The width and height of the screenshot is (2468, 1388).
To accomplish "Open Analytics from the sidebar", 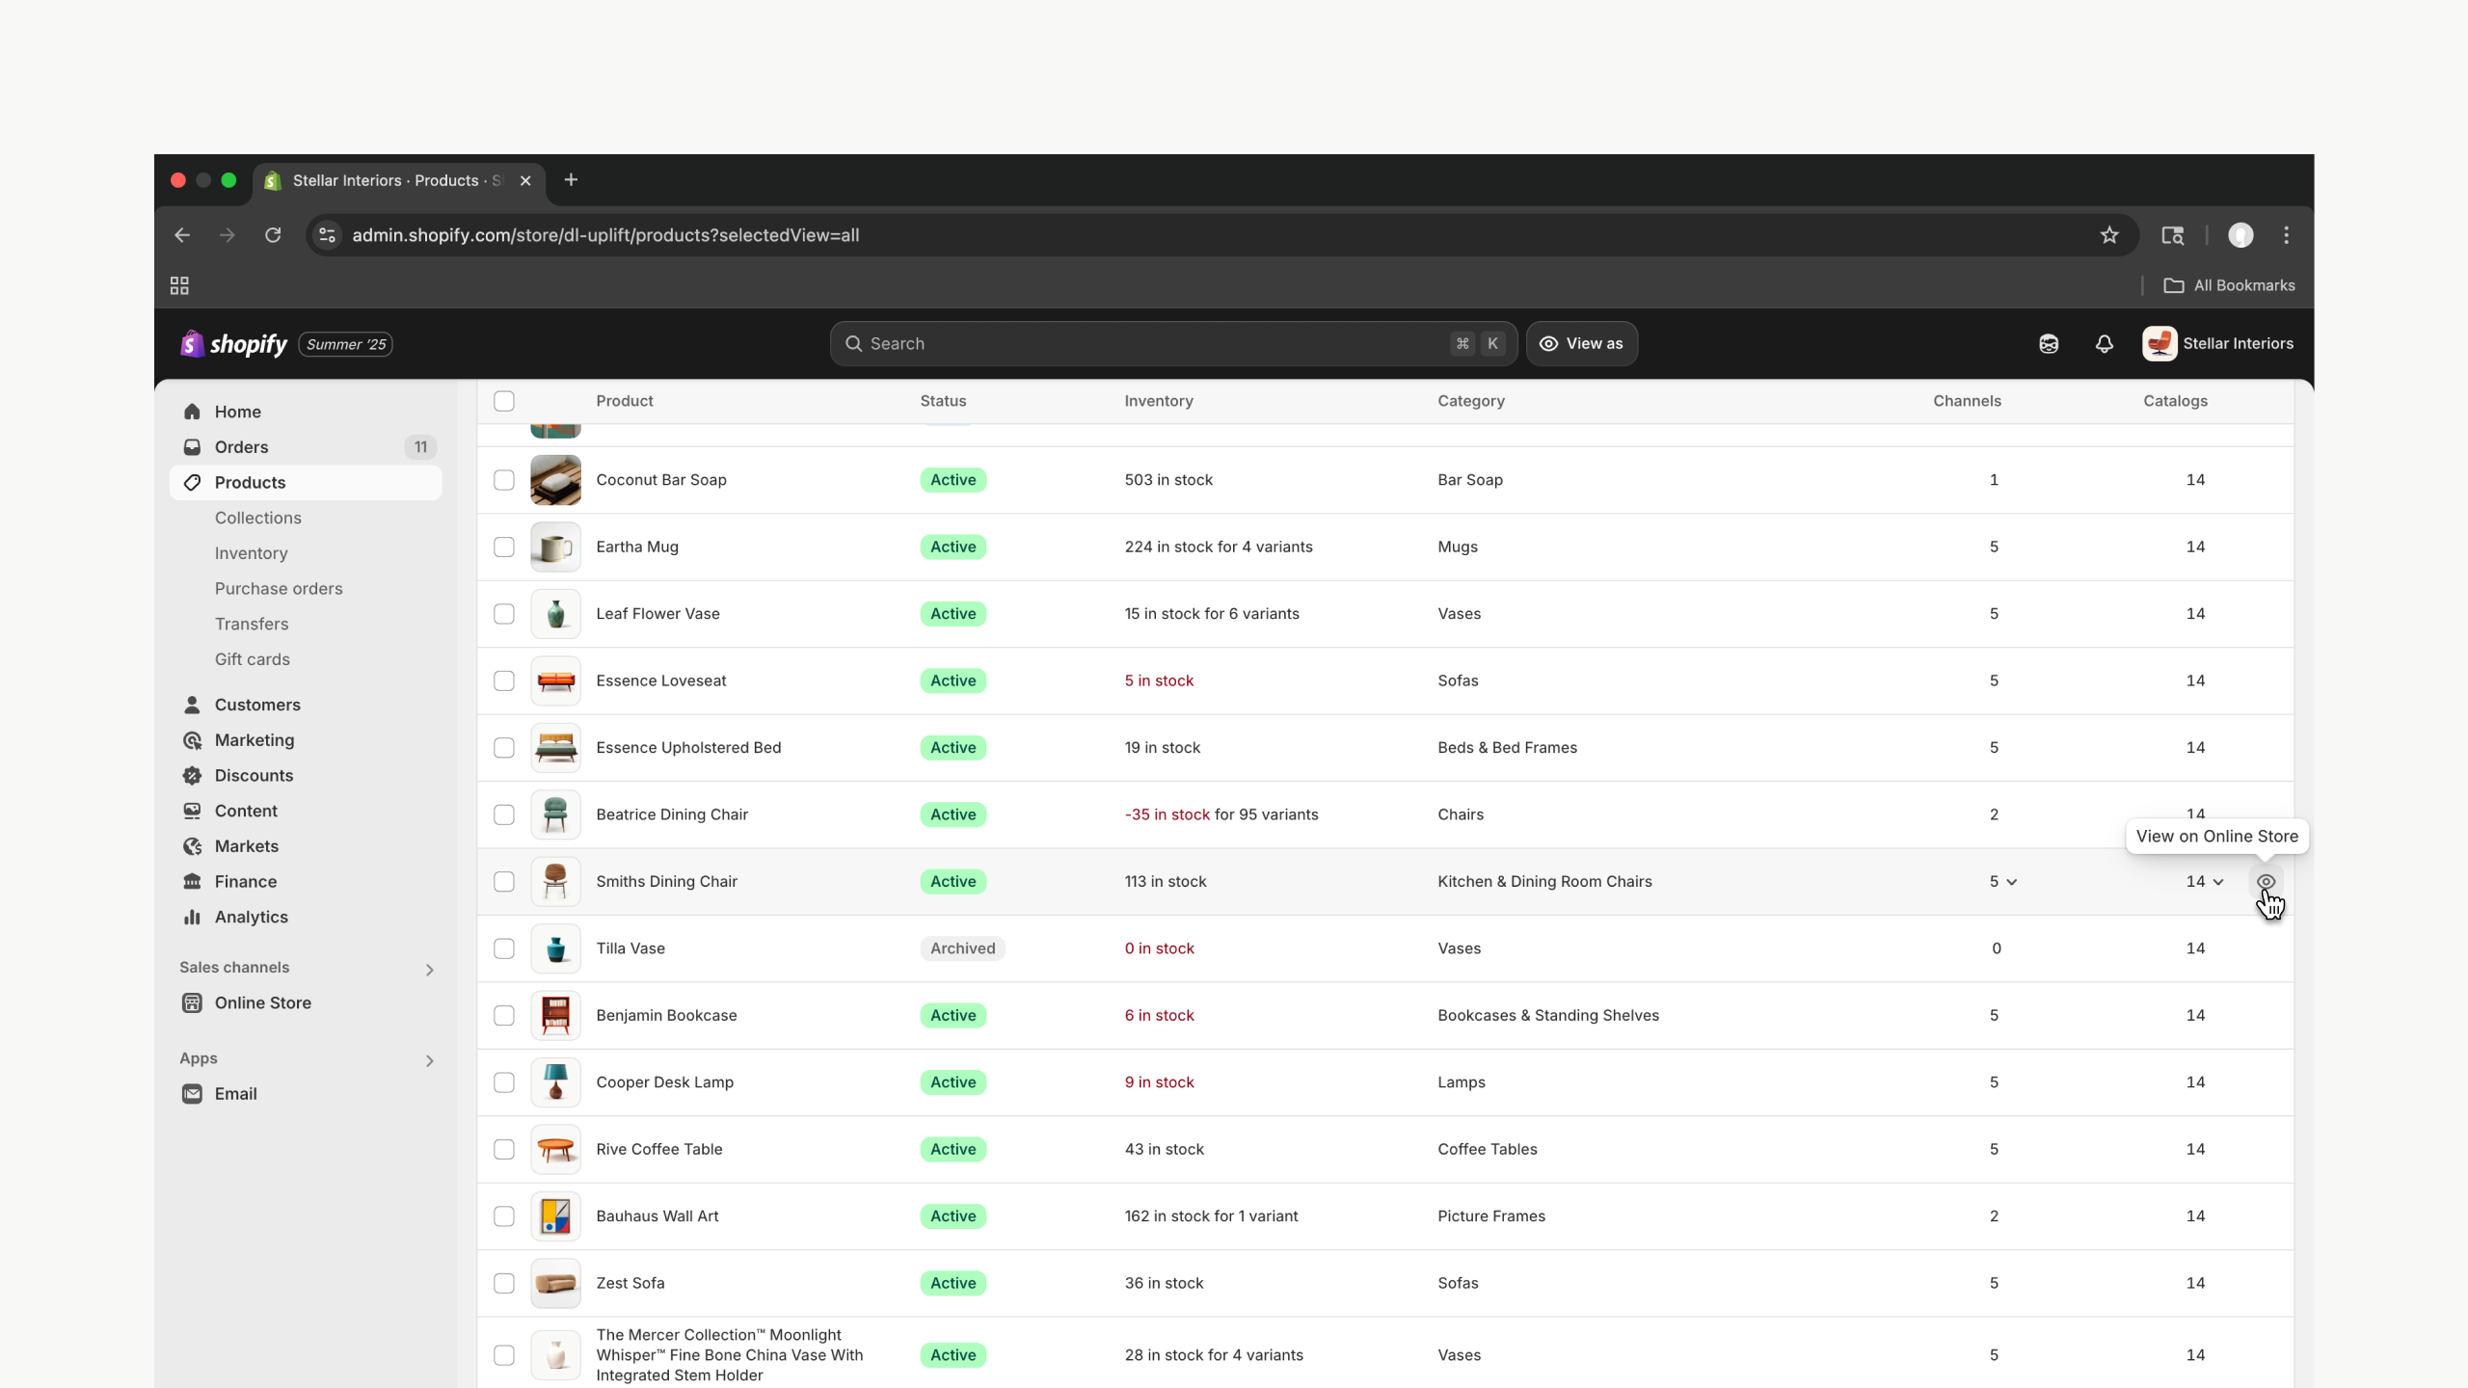I will point(251,917).
